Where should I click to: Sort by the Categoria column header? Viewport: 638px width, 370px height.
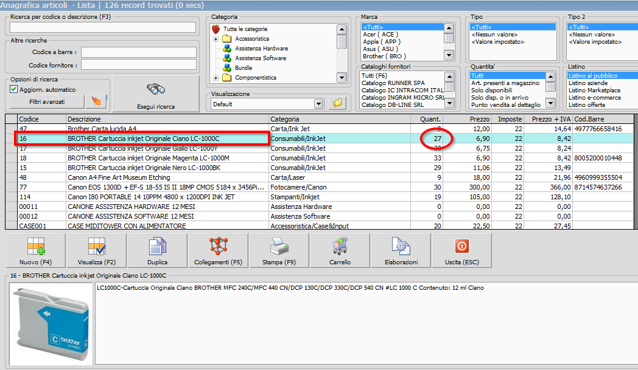[x=340, y=119]
